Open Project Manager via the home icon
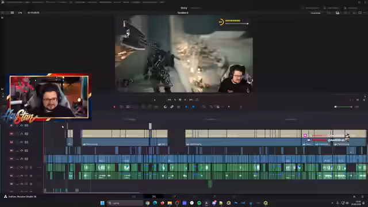This screenshot has width=368, height=207. click(354, 197)
